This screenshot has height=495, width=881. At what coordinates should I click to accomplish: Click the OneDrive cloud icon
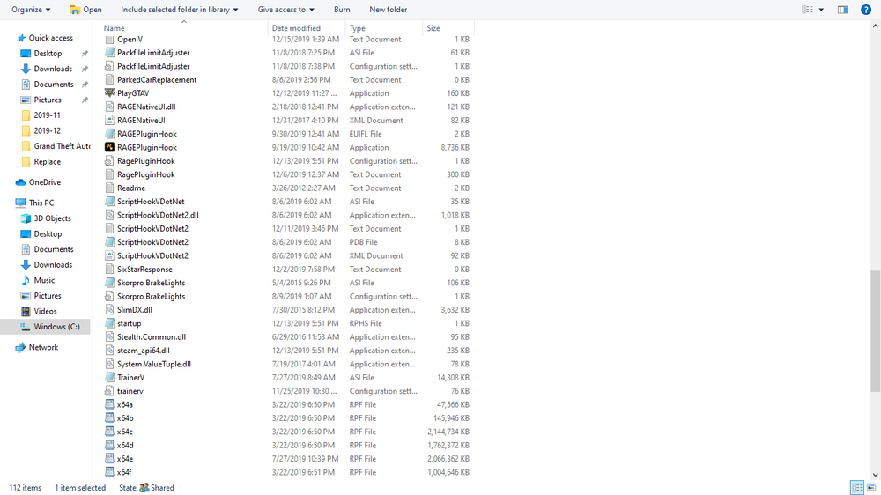click(x=21, y=182)
